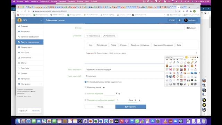
Task: Pick the cardboard package emoji
Action: coord(185,73)
